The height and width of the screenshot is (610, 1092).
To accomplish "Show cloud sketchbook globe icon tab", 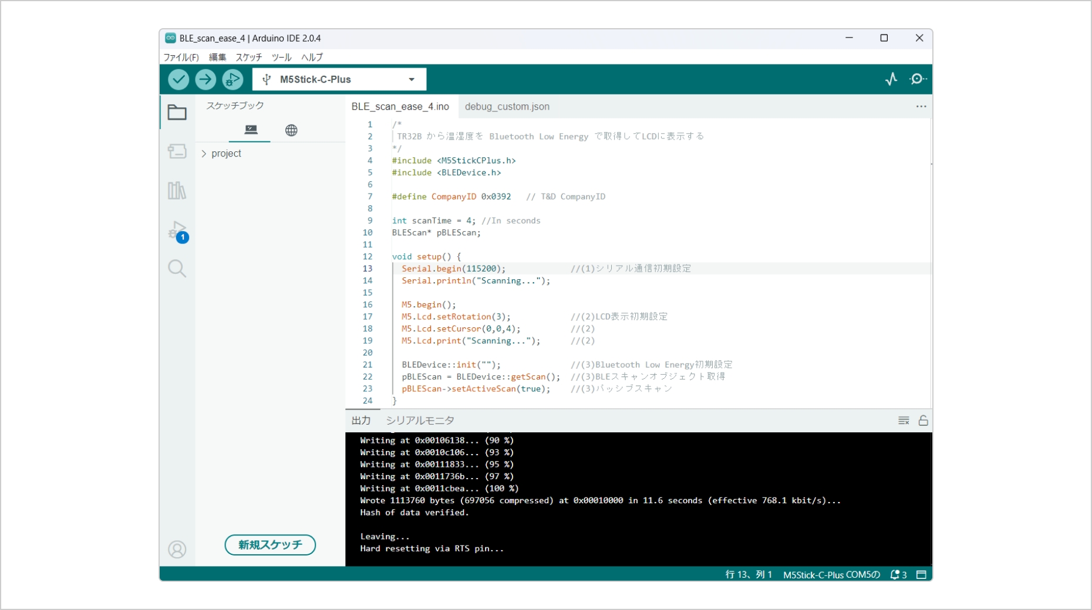I will [x=291, y=130].
